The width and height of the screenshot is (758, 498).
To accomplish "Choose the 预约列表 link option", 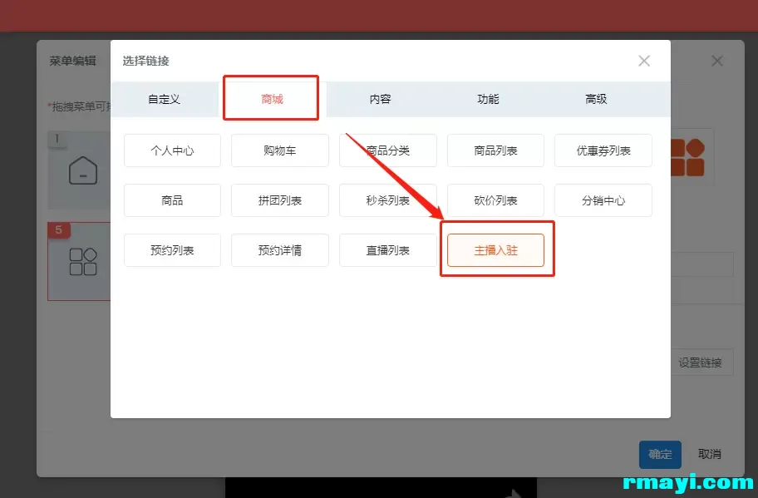I will tap(172, 250).
